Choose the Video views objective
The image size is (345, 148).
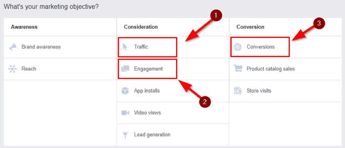click(x=147, y=113)
